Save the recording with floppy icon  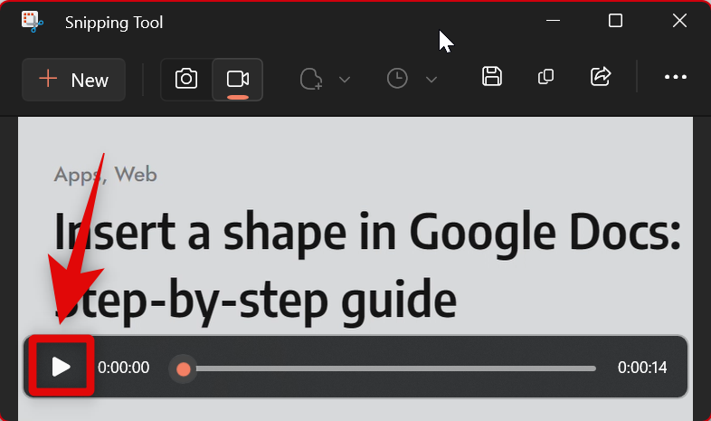492,76
